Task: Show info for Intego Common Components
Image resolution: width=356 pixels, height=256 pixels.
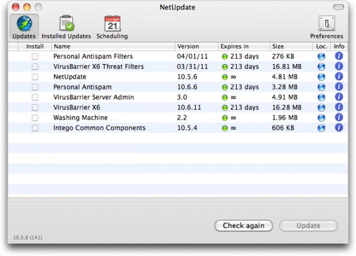Action: pos(339,127)
